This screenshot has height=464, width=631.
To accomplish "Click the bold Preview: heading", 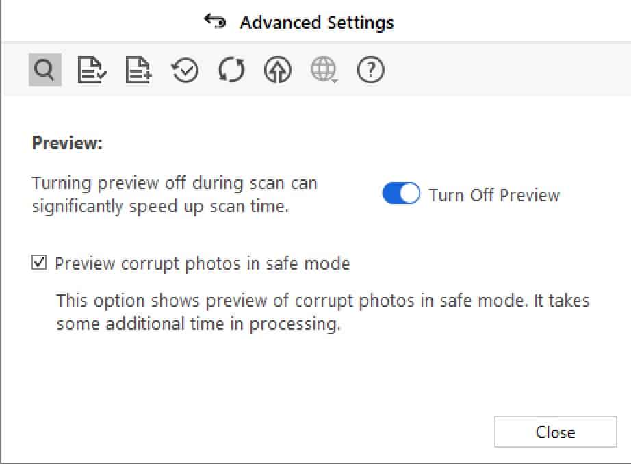I will 67,143.
